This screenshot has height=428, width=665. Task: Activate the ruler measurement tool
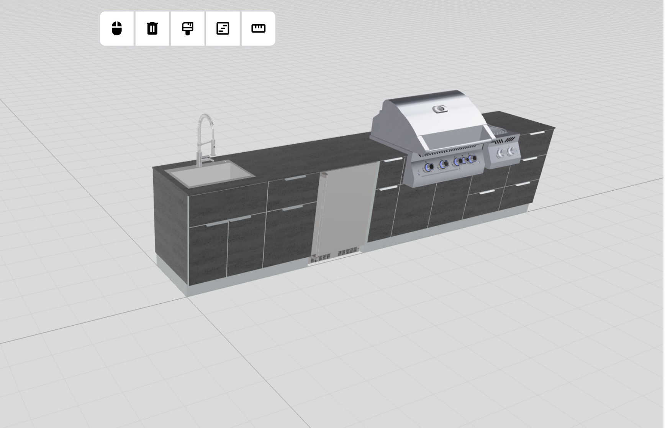coord(257,29)
